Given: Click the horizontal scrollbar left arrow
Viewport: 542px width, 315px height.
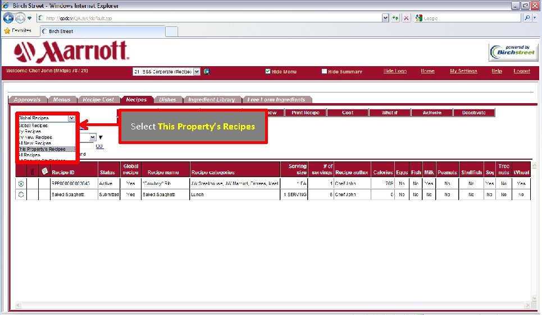Looking at the screenshot, I should (x=19, y=305).
